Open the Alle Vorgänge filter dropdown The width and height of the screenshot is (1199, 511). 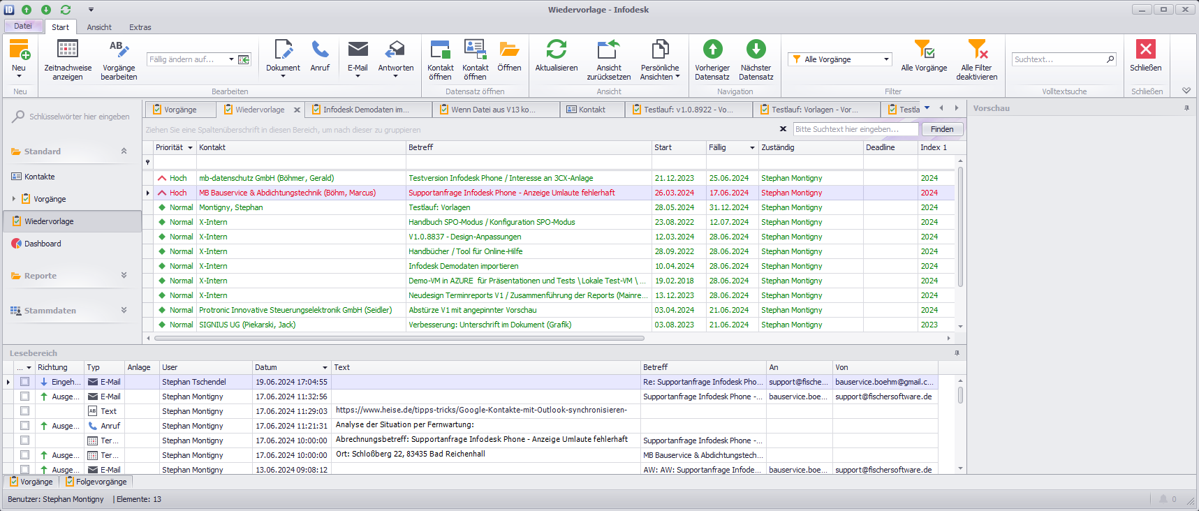(886, 59)
